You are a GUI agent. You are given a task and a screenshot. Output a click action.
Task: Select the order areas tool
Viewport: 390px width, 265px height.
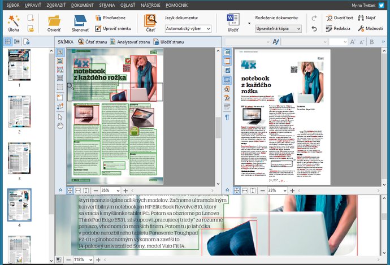[60, 107]
